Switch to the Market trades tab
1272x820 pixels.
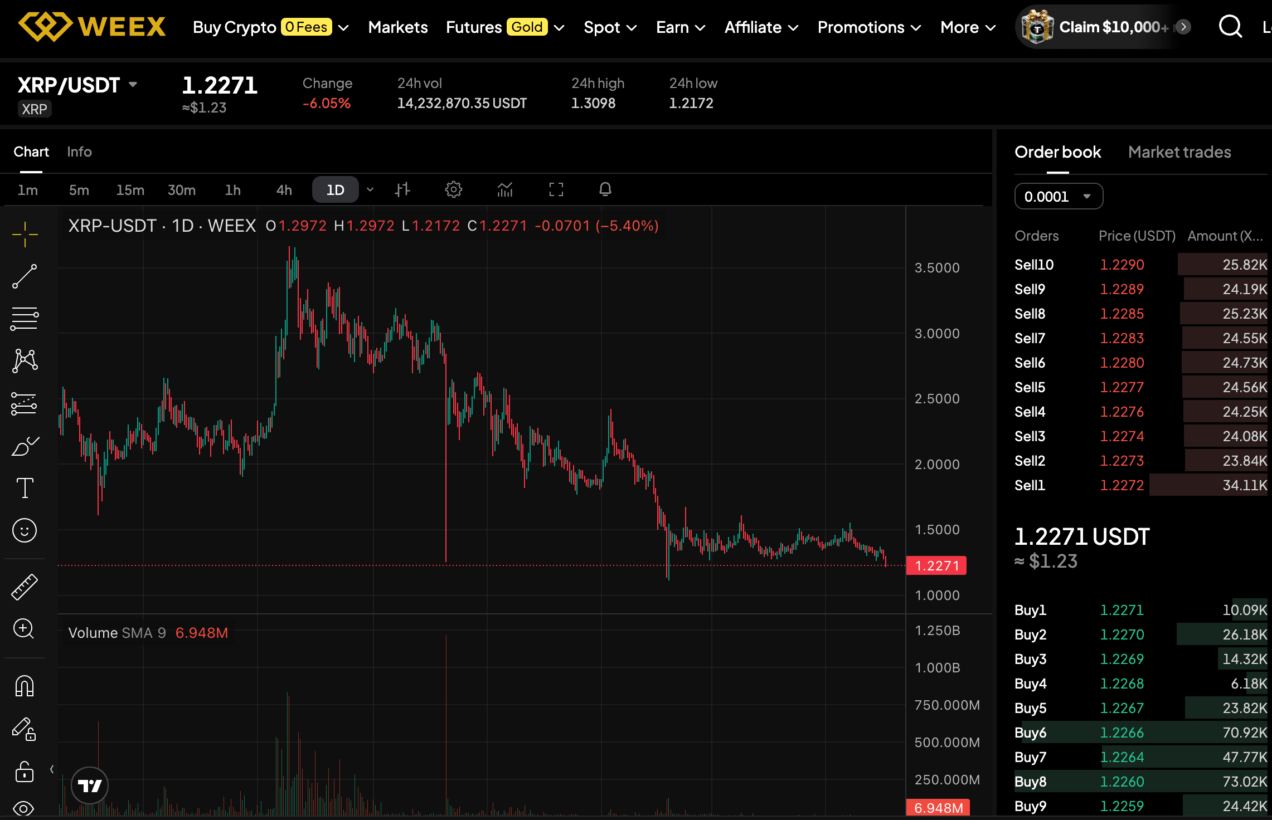click(x=1179, y=152)
